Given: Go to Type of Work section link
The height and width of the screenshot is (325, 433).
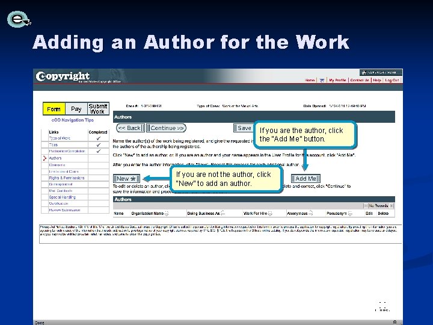Looking at the screenshot, I should tap(60, 138).
